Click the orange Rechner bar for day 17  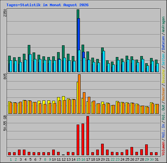pyautogui.click(x=89, y=105)
